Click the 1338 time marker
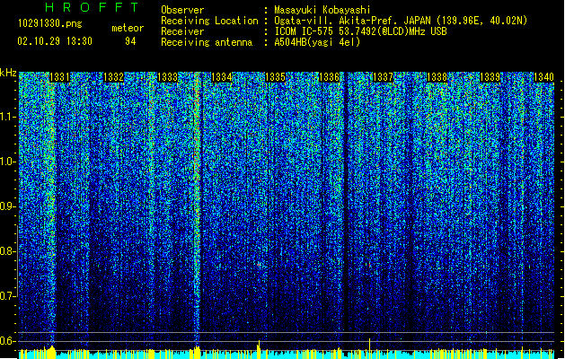Viewport: 565px width, 359px height. pyautogui.click(x=437, y=77)
